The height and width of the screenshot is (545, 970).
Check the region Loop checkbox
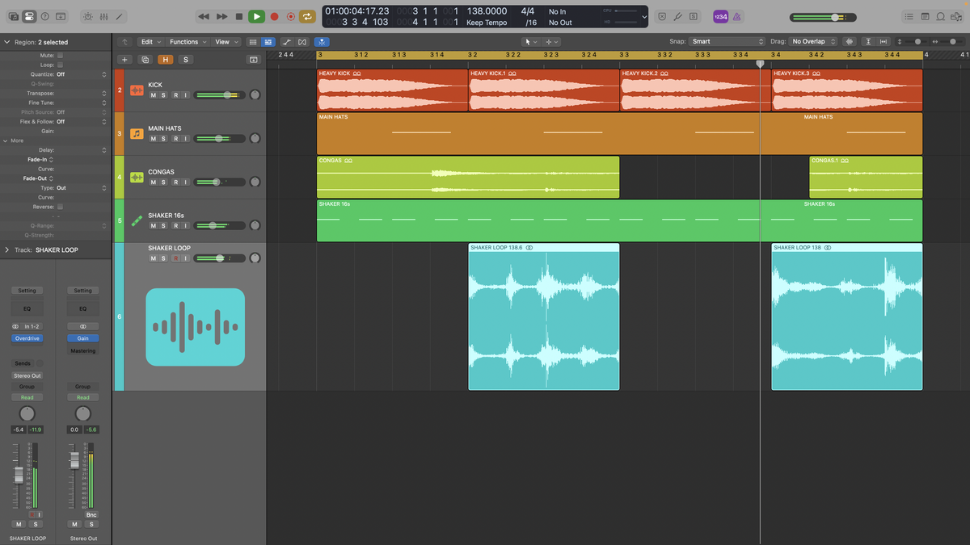point(61,65)
